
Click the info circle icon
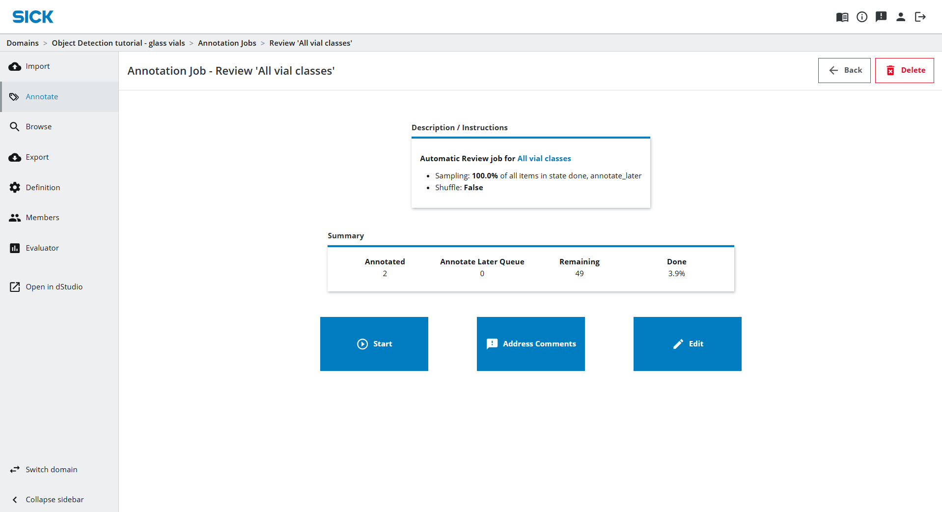pos(861,17)
